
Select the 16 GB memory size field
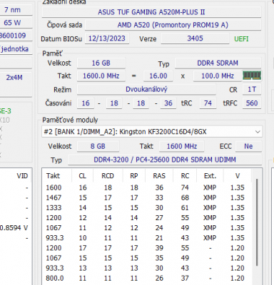(x=101, y=63)
